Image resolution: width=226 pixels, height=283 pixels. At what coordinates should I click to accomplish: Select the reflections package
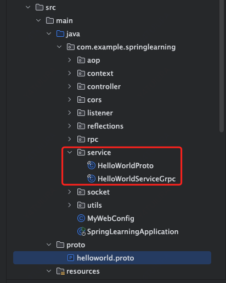(x=105, y=126)
